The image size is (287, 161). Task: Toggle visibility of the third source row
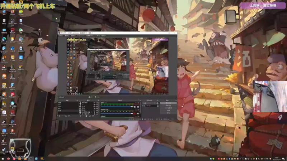coord(94,106)
